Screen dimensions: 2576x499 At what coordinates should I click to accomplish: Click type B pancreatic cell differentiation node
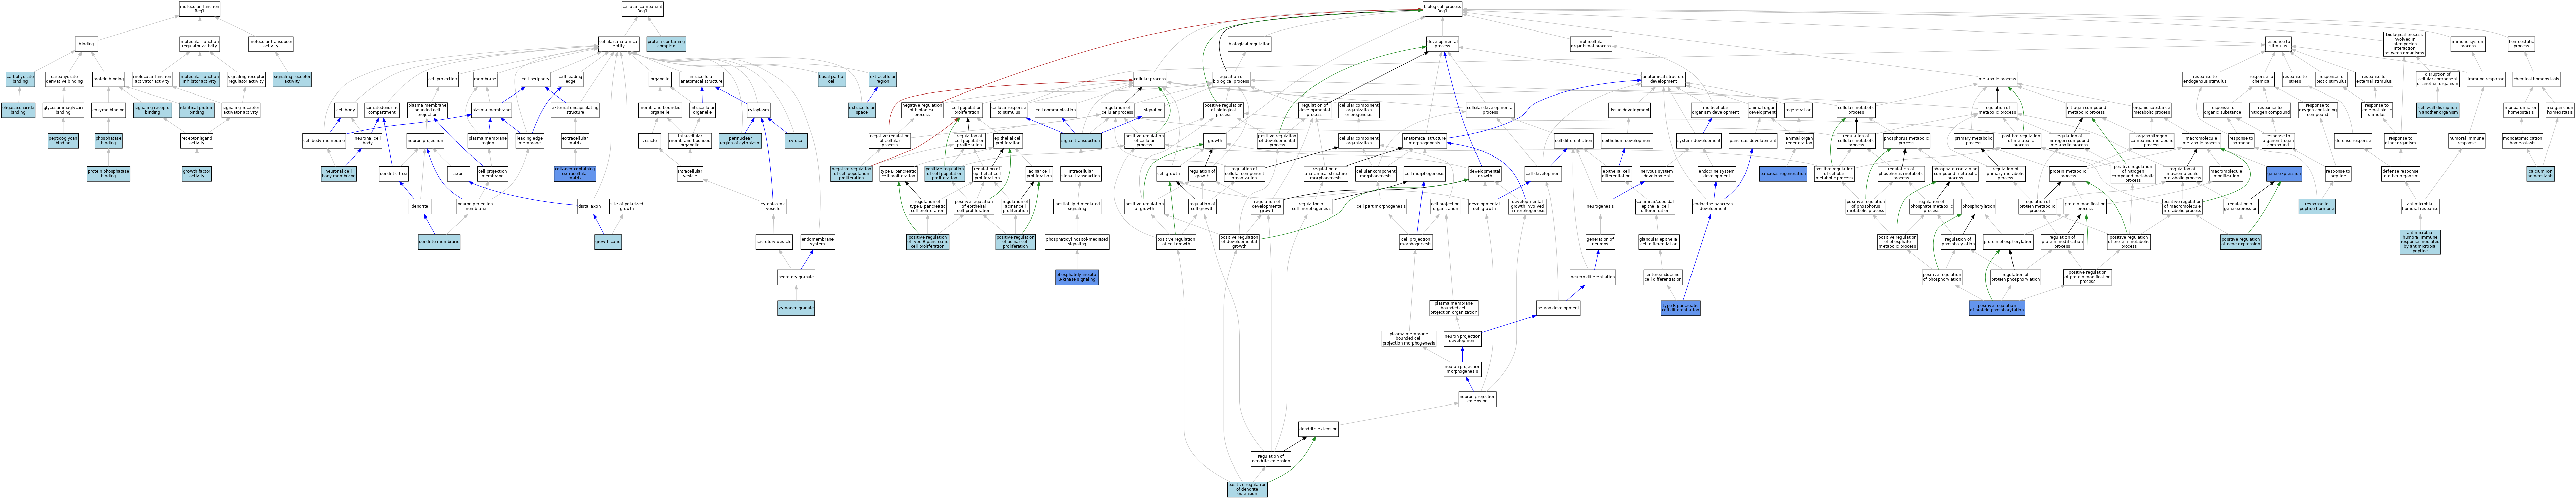coord(1680,308)
